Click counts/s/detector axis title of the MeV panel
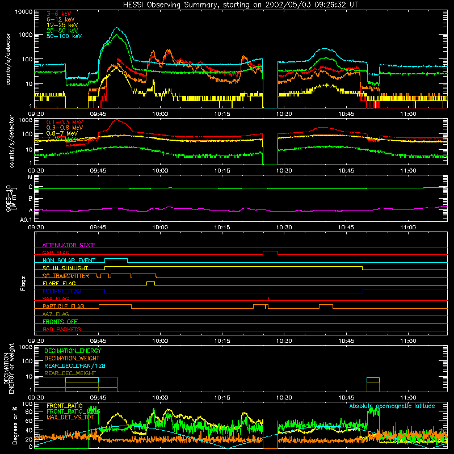The width and height of the screenshot is (454, 454). coord(11,141)
